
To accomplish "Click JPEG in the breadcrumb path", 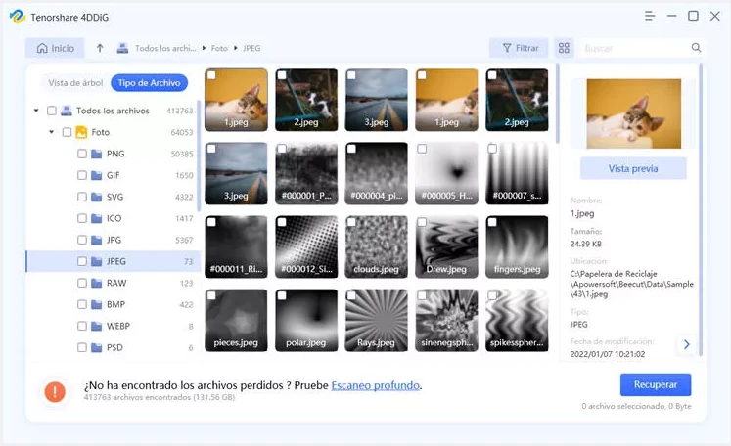I will (251, 48).
